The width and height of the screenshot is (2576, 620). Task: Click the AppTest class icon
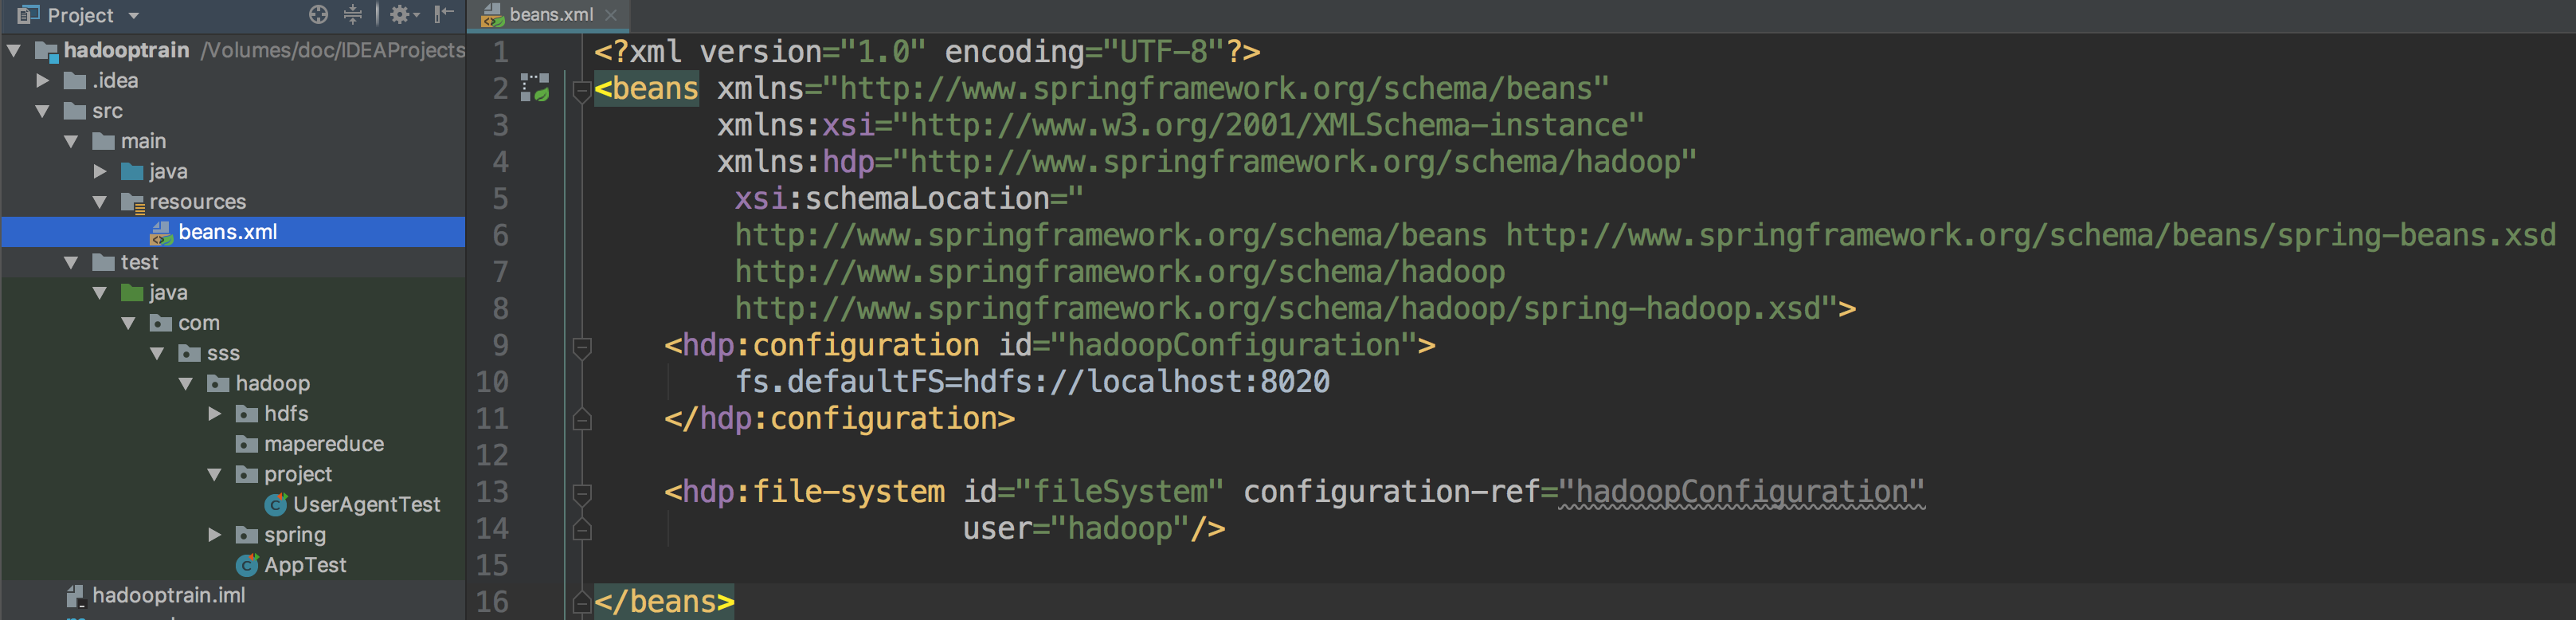click(247, 566)
